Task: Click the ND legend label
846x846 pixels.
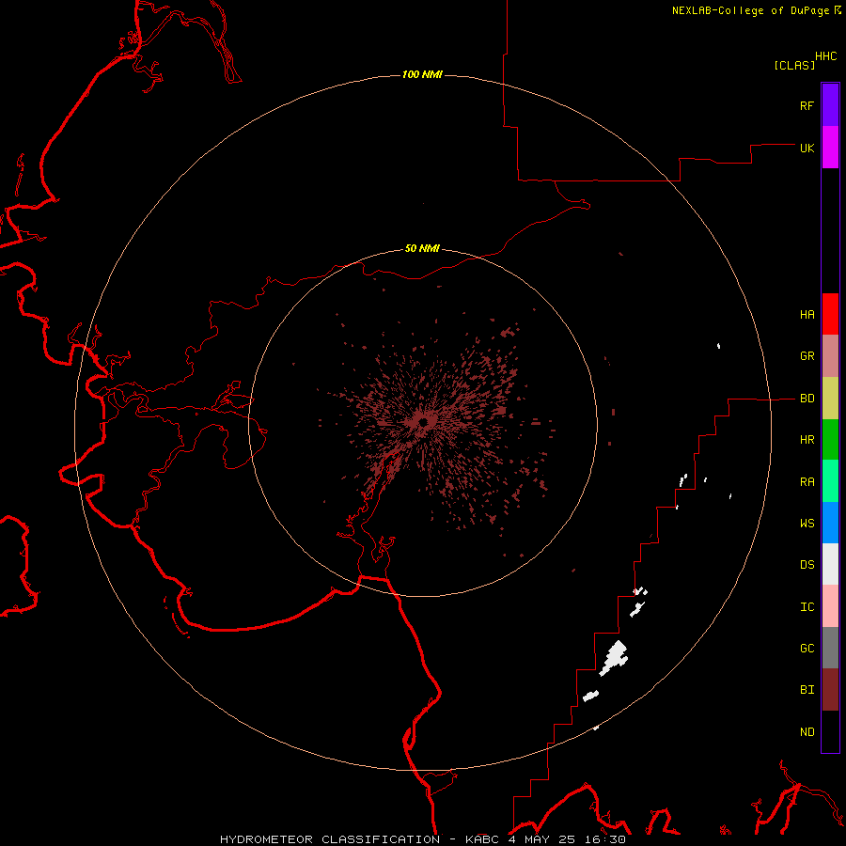Action: point(807,732)
